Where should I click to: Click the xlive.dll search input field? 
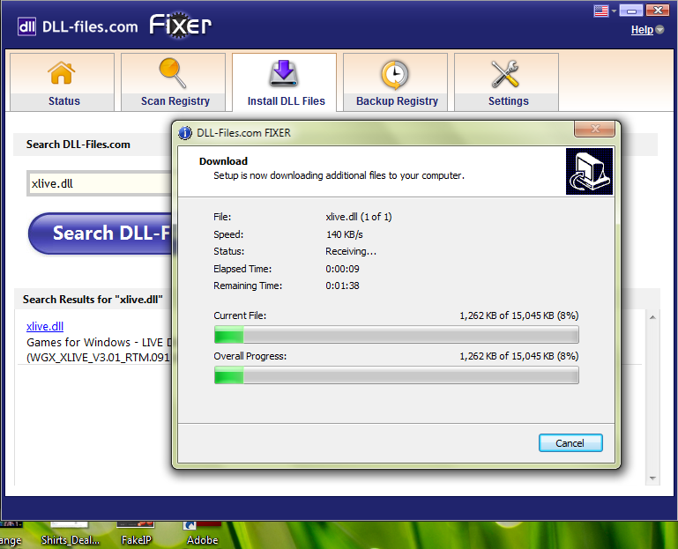coord(100,183)
